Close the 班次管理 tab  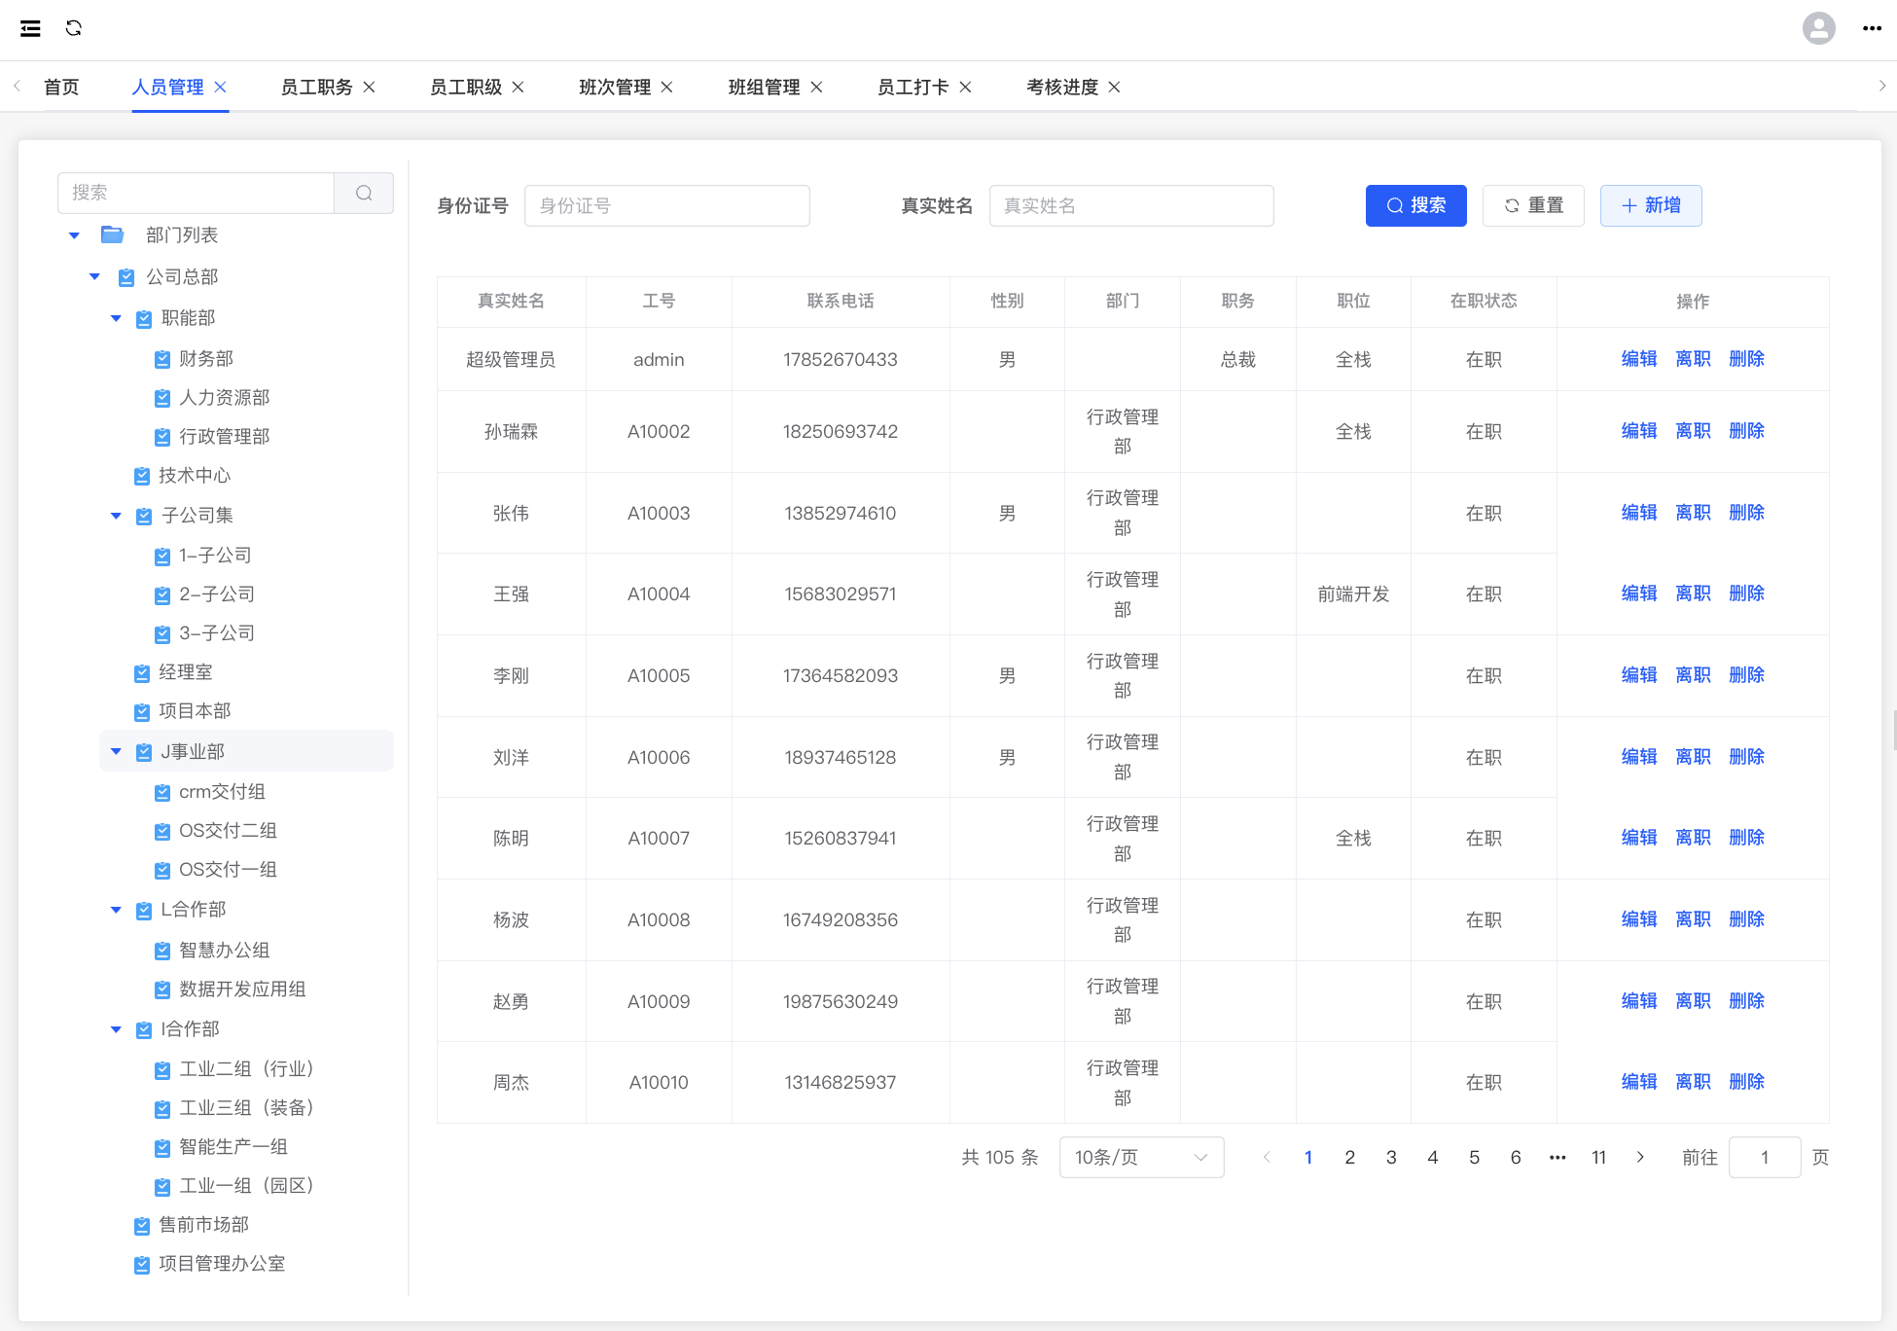(x=667, y=87)
